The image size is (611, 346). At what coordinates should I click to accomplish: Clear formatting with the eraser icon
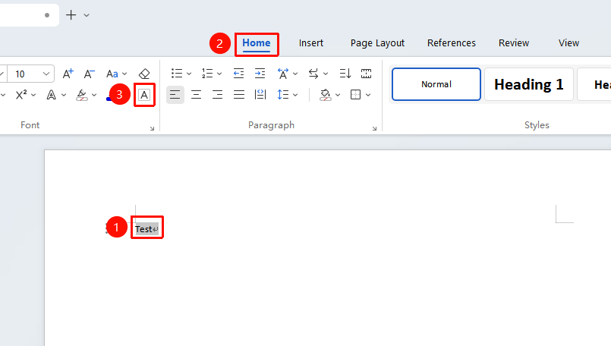[x=144, y=74]
